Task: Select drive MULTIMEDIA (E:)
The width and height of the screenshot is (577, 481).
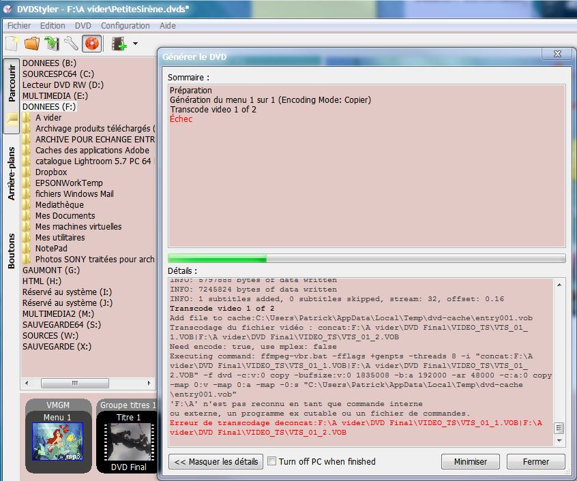Action: coord(55,96)
